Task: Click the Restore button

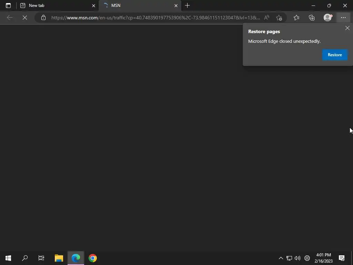Action: (335, 55)
